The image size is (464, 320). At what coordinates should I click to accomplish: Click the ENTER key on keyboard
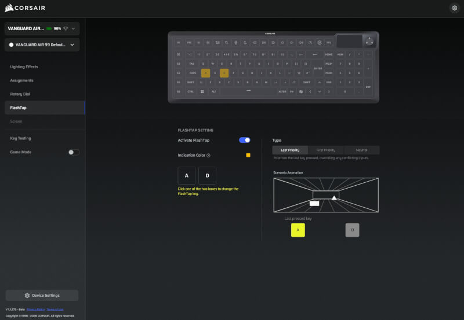318,68
